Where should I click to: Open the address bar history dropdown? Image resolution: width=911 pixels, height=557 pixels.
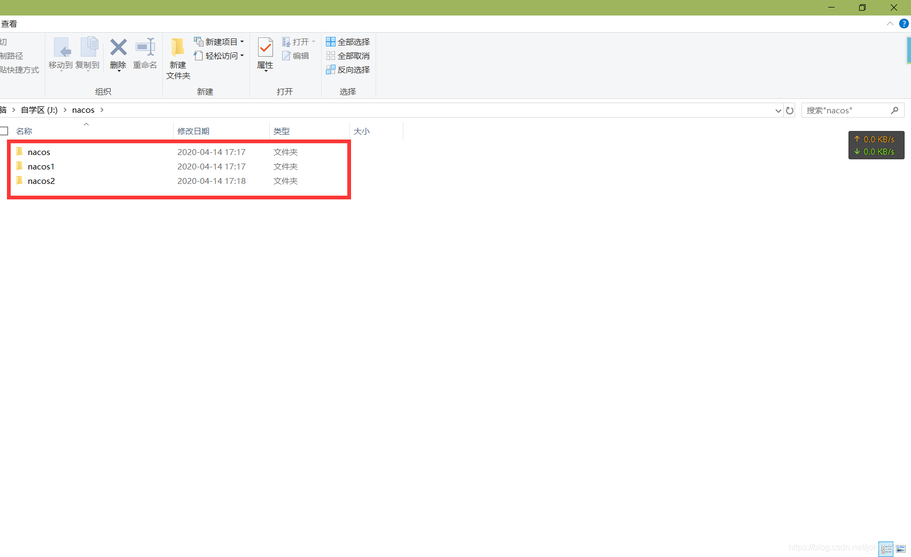pyautogui.click(x=778, y=111)
